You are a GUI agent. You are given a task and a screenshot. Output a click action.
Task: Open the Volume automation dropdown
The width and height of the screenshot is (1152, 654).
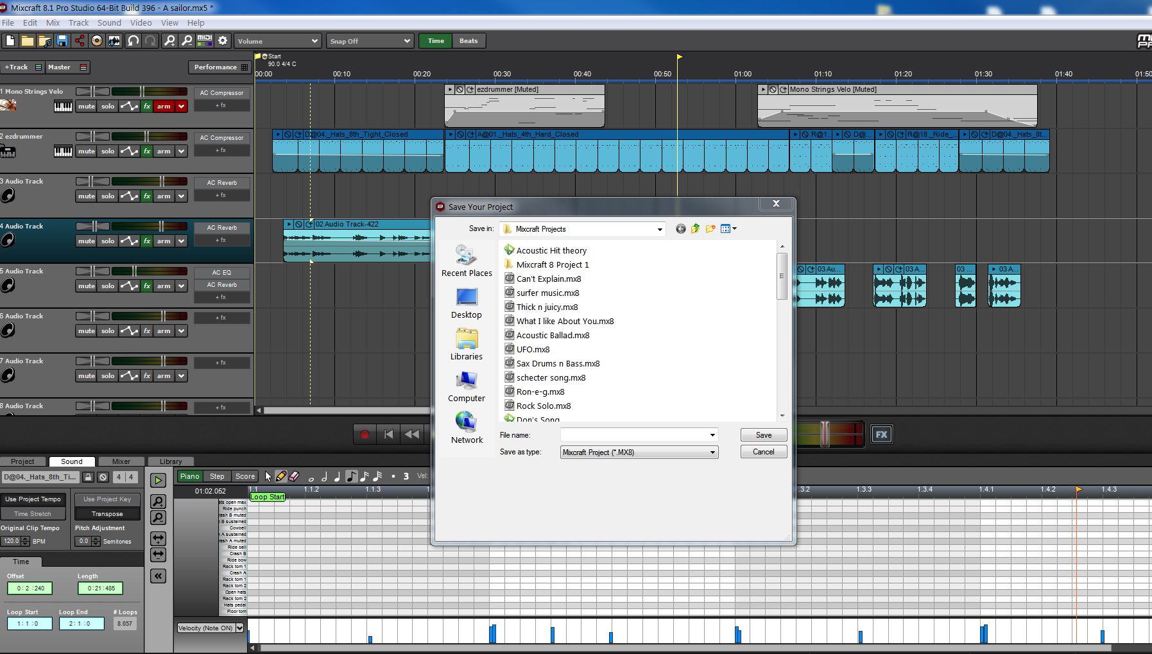[277, 41]
